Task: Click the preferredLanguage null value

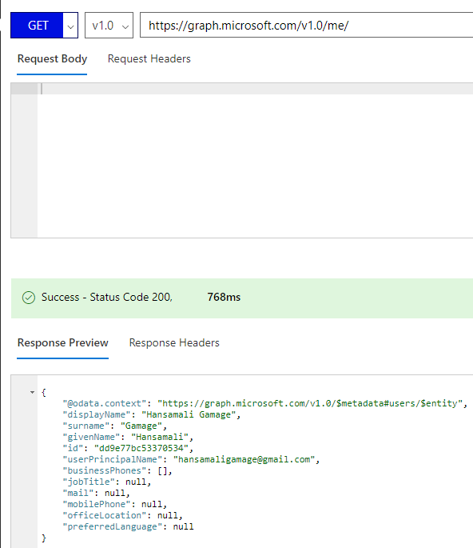Action: point(183,526)
